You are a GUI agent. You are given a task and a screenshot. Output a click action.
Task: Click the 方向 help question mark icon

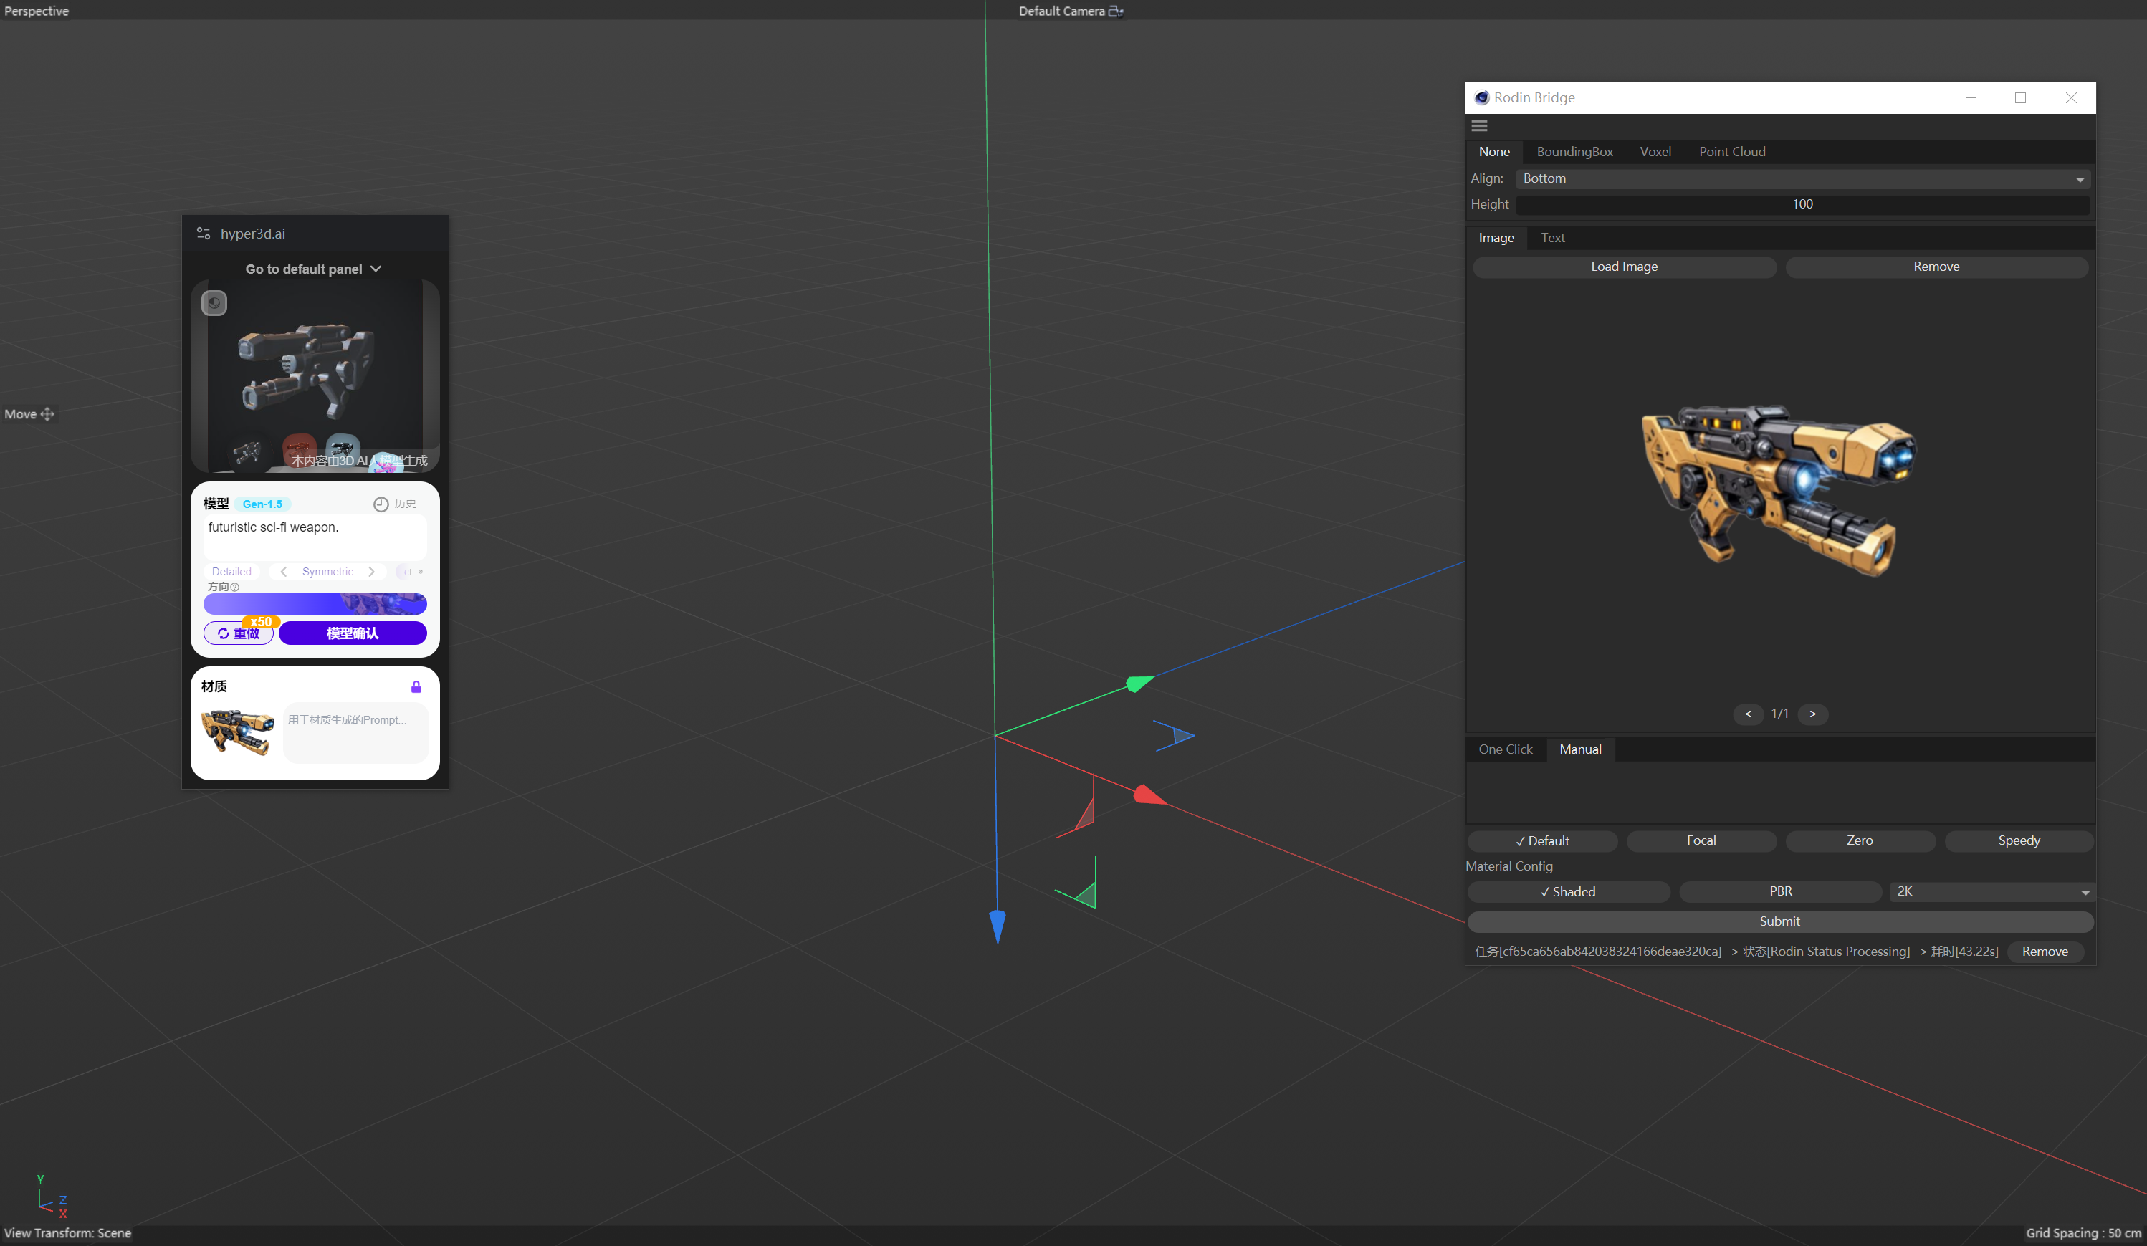[235, 587]
